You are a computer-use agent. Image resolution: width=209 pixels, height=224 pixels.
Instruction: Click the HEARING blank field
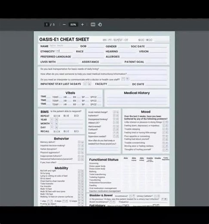pos(127,51)
